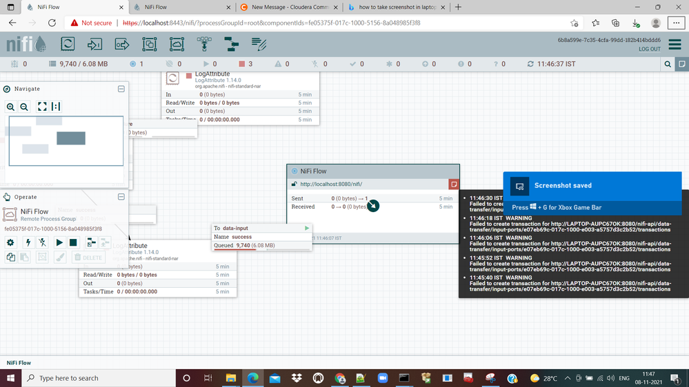Click Disable crossed lightning icon in Operate

tap(42, 242)
